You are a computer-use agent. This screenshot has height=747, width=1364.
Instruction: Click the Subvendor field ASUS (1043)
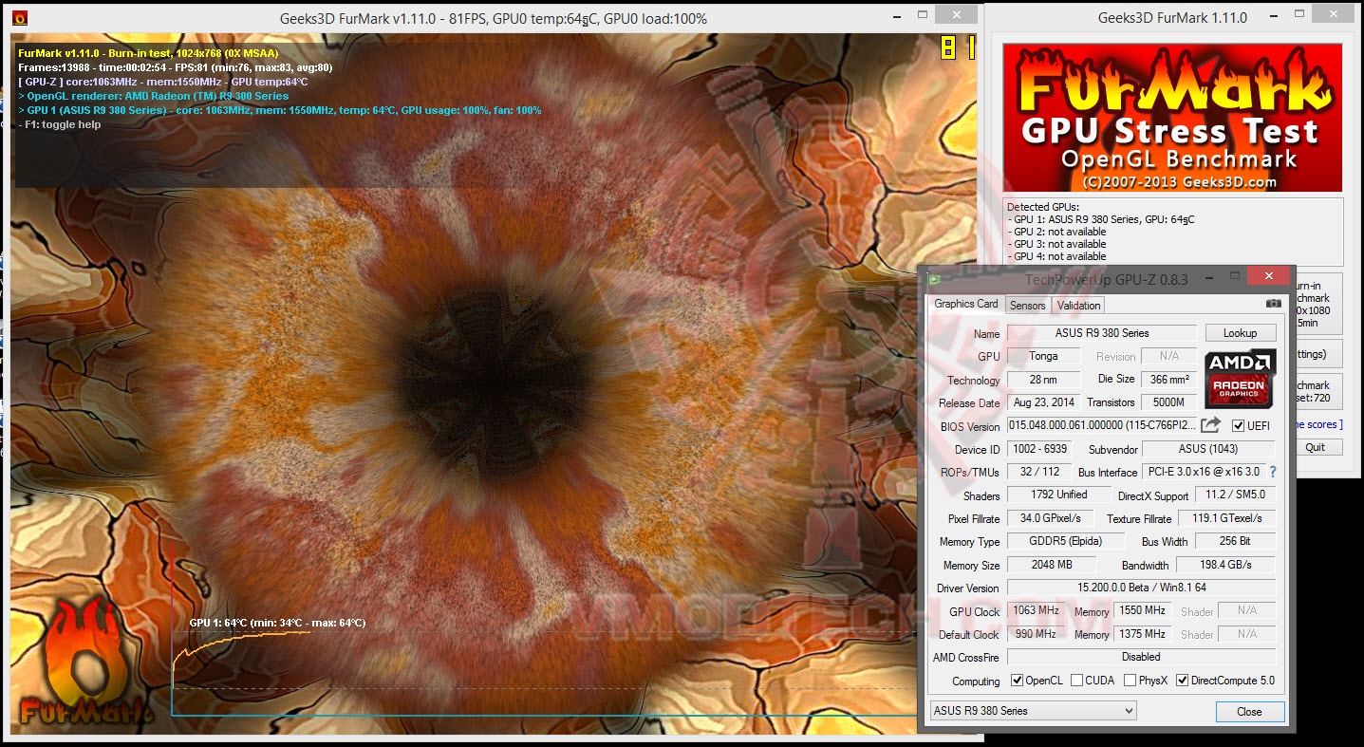[1208, 449]
